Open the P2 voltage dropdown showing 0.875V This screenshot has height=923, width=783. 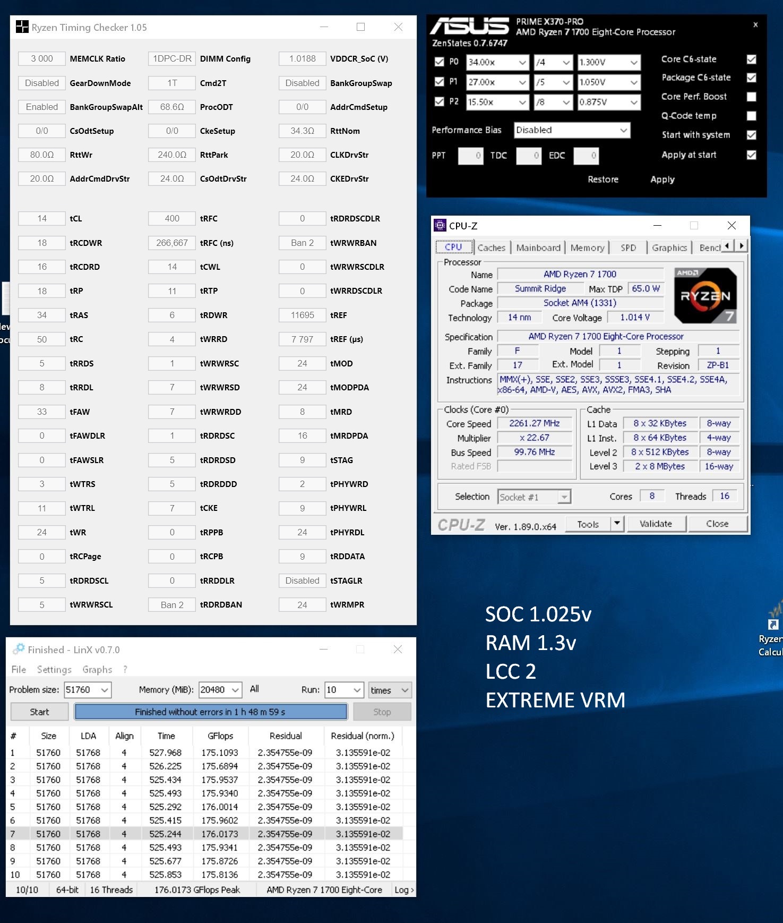tap(609, 102)
